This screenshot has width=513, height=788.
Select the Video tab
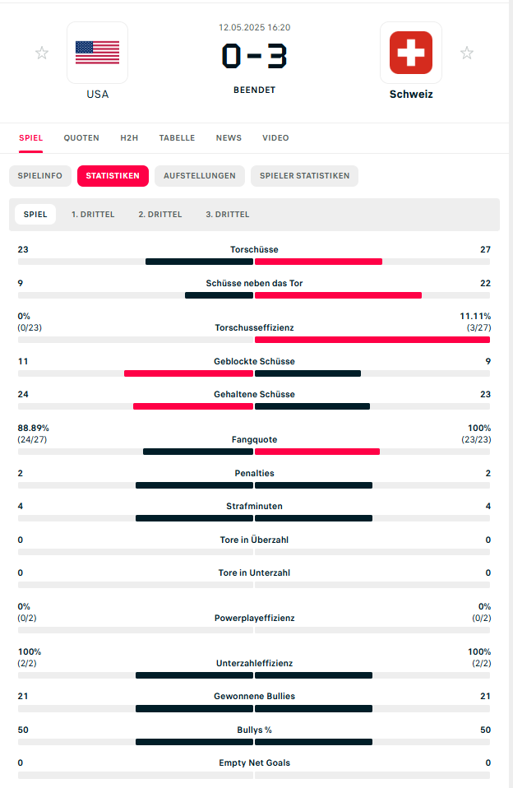point(275,138)
